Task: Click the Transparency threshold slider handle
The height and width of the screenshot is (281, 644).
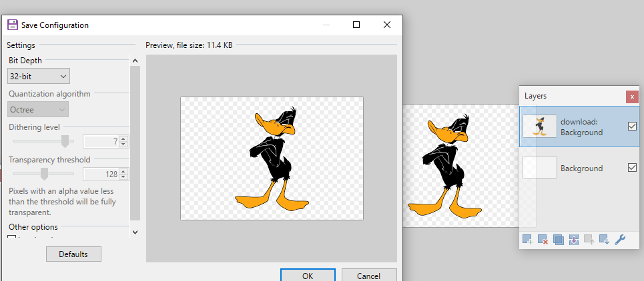Action: pos(44,174)
